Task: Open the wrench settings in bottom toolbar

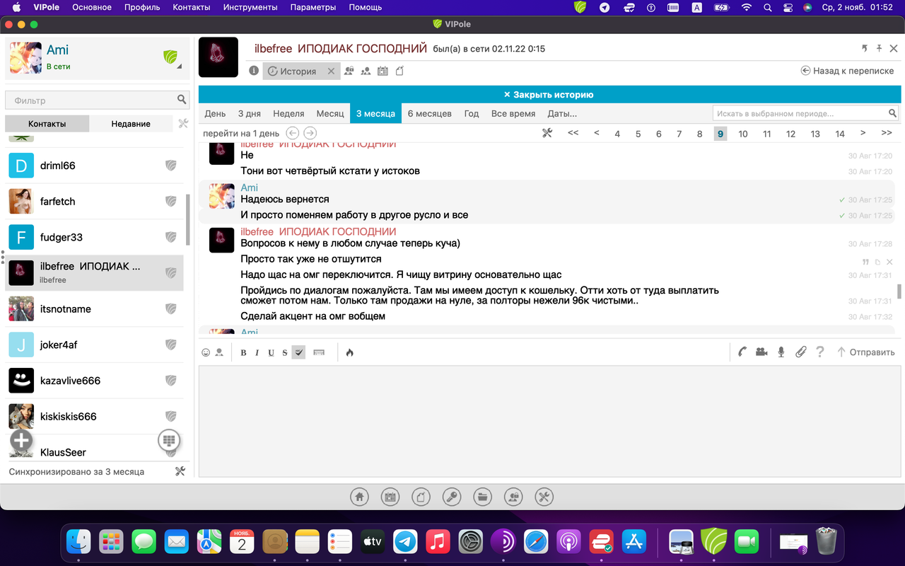Action: (x=544, y=497)
